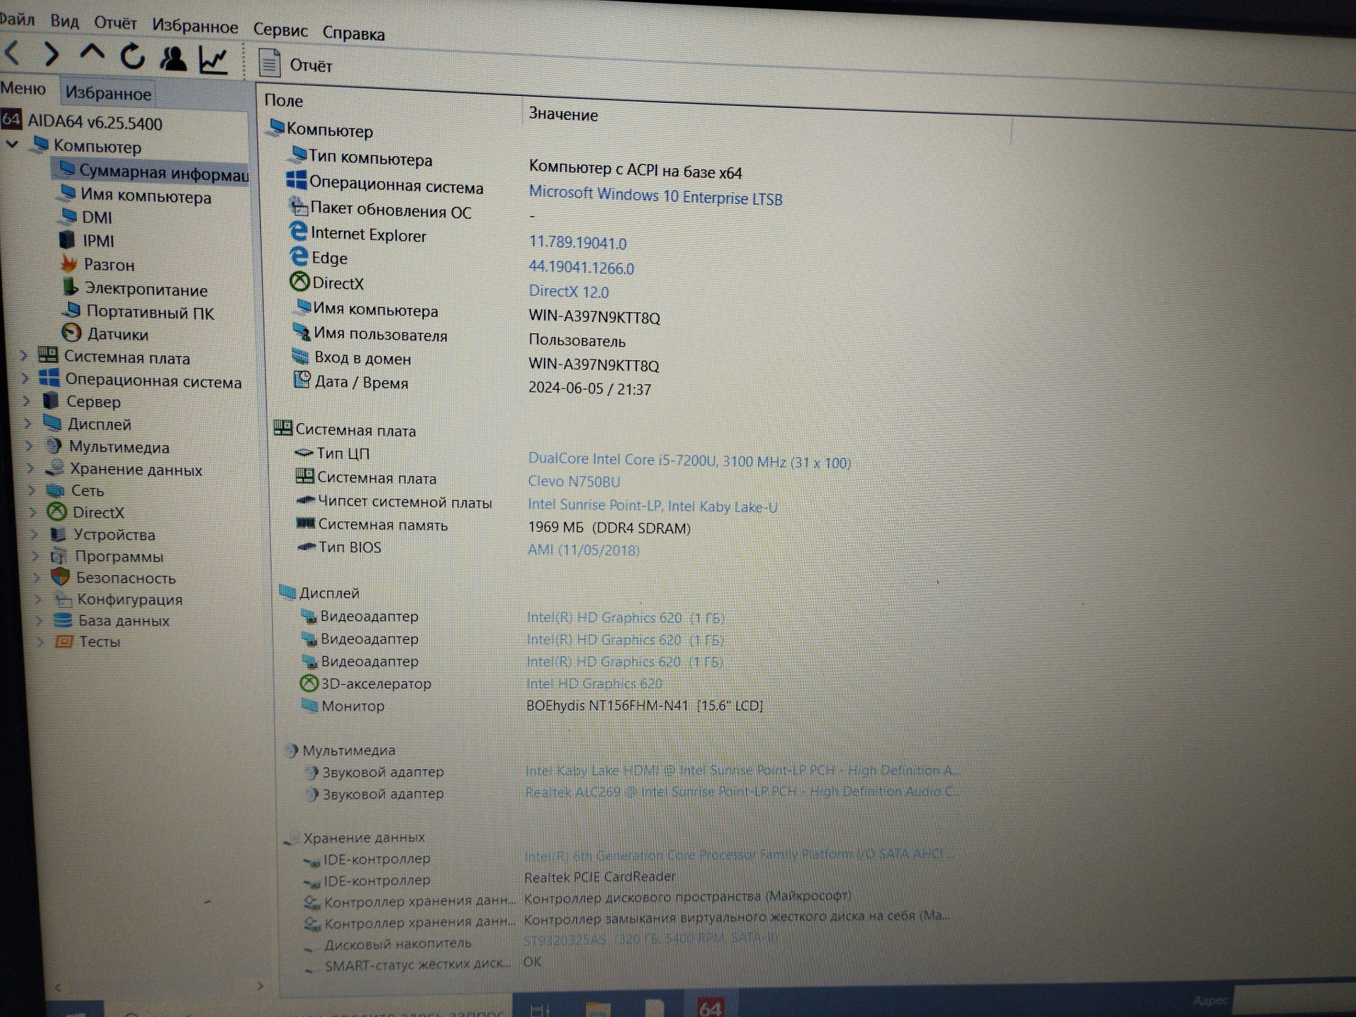
Task: Open the DirectX 12.0 link
Action: point(569,291)
